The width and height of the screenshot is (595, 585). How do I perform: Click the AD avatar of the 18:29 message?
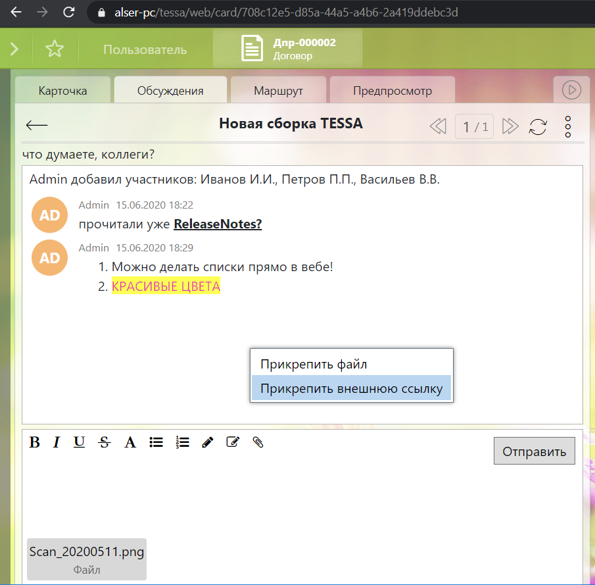point(50,257)
